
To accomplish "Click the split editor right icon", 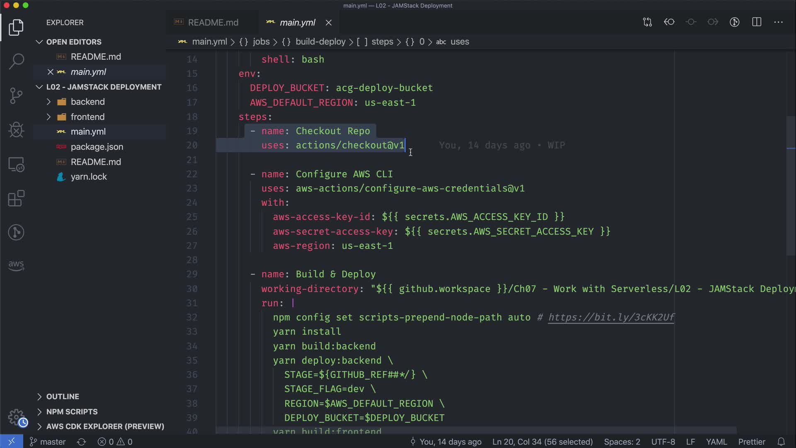I will (757, 22).
